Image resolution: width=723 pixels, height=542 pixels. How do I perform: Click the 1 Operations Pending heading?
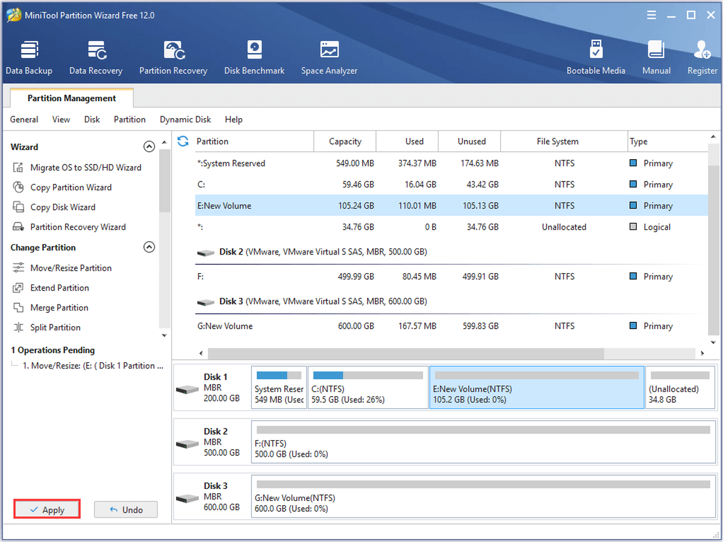(52, 350)
